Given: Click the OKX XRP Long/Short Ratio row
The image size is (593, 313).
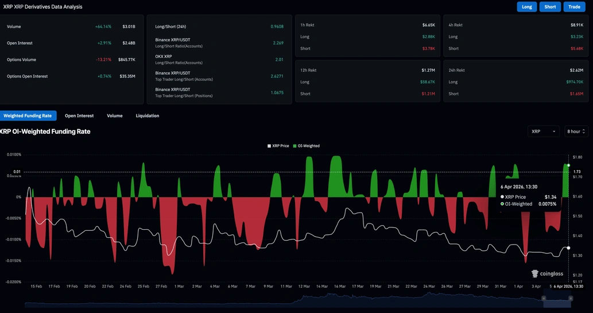Looking at the screenshot, I should click(219, 59).
